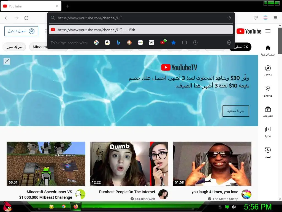Open the Dumbest People video thumbnail
The width and height of the screenshot is (282, 212).
(x=129, y=164)
